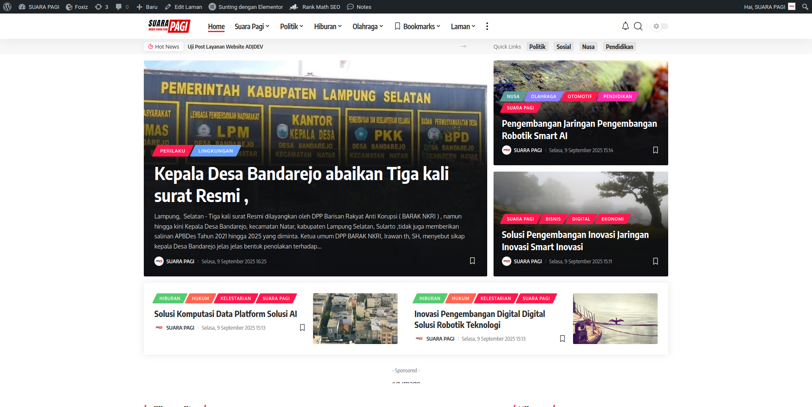
Task: Expand the Suara Pagi dropdown menu
Action: point(252,26)
